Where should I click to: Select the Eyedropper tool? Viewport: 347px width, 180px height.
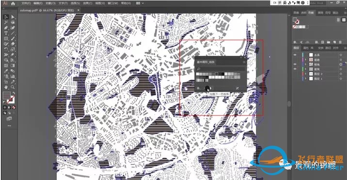point(6,71)
